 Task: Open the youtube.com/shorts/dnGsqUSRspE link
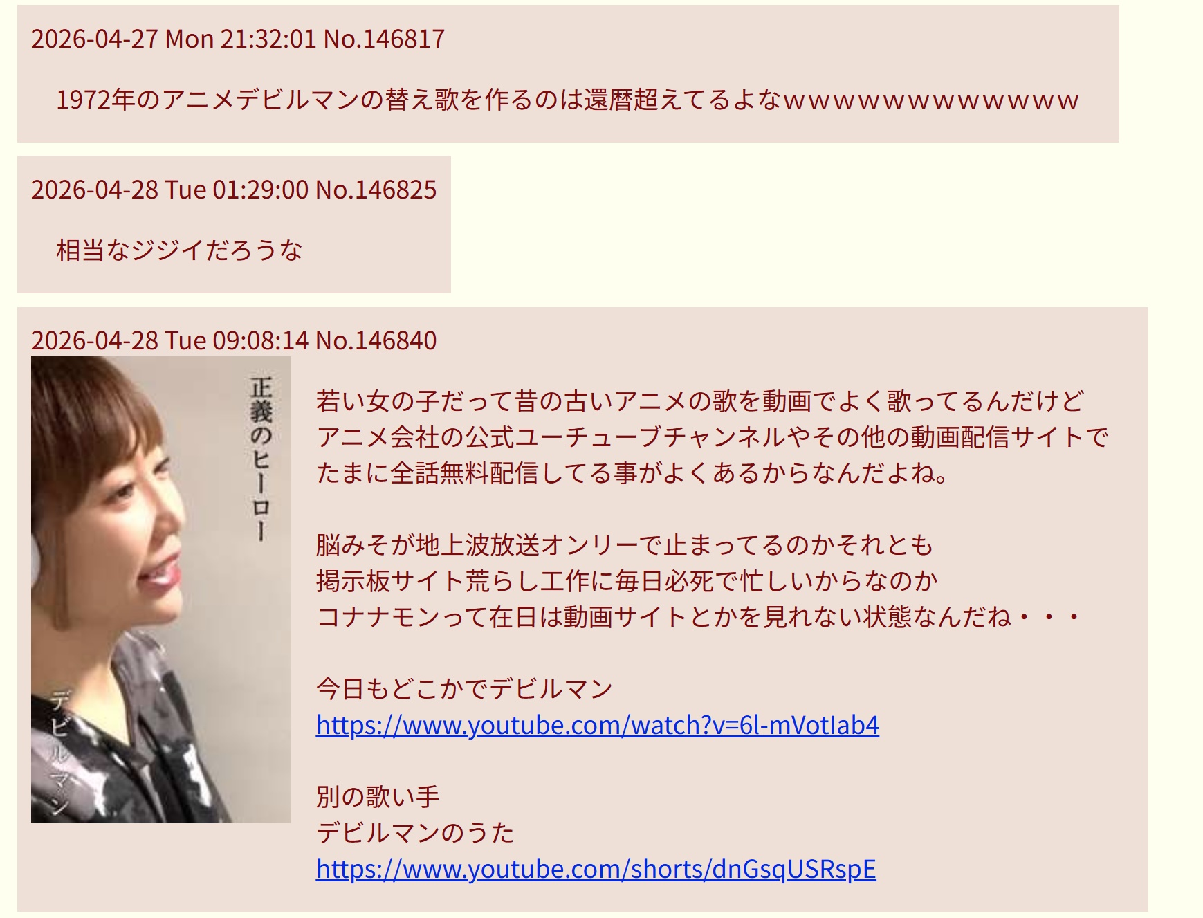(596, 869)
